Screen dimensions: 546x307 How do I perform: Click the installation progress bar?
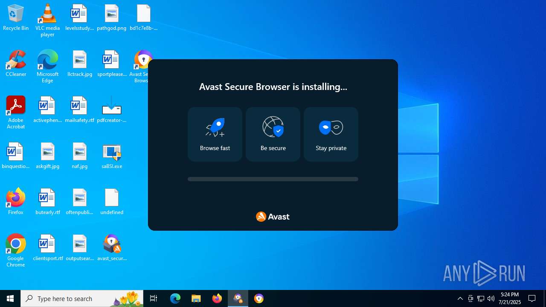[x=273, y=179]
